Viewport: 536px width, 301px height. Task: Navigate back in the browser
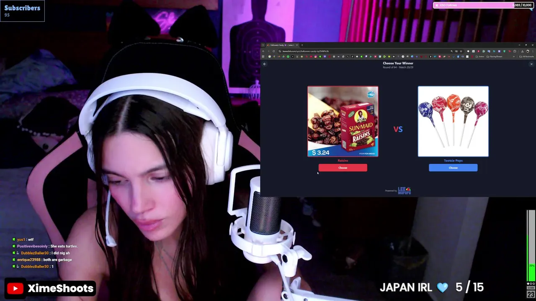(263, 51)
